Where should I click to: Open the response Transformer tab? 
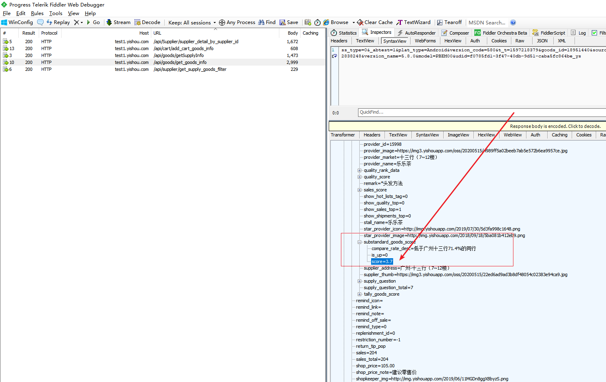click(343, 135)
